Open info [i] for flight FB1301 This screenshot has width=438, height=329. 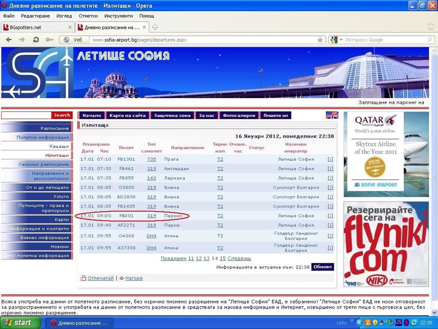point(330,159)
